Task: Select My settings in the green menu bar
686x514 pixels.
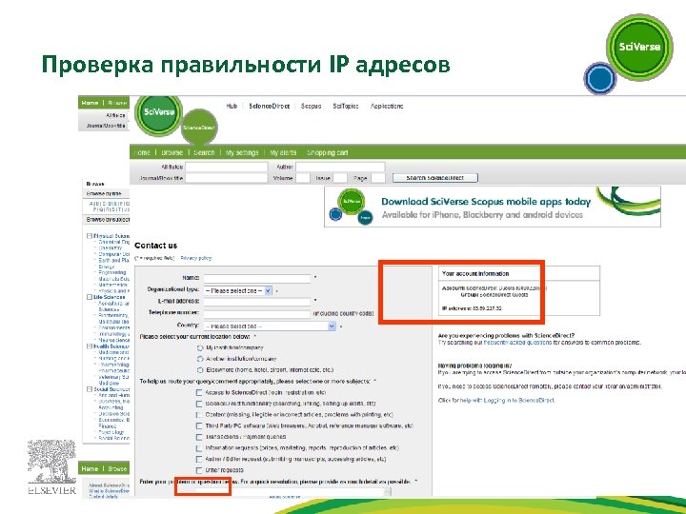Action: point(242,152)
